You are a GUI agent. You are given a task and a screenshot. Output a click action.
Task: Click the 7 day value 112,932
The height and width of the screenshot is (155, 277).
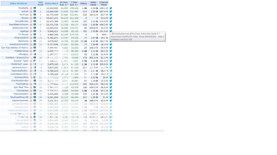(x=74, y=84)
